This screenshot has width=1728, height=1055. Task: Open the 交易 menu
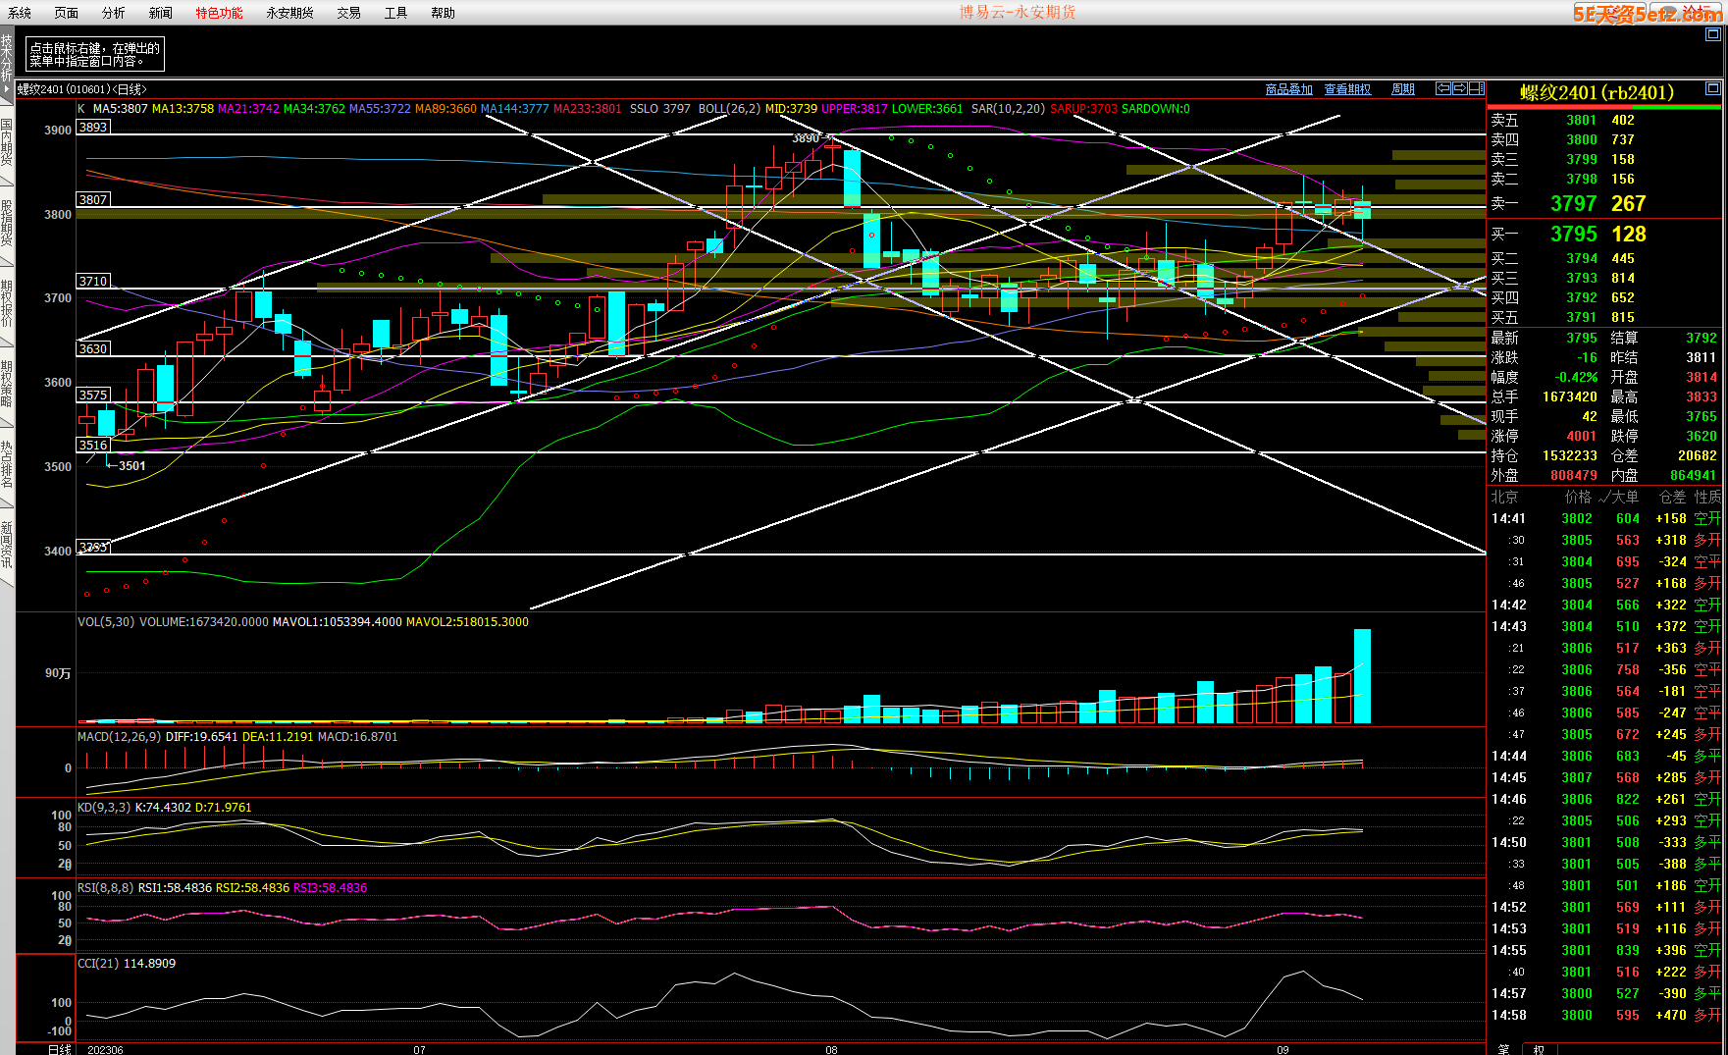[348, 13]
